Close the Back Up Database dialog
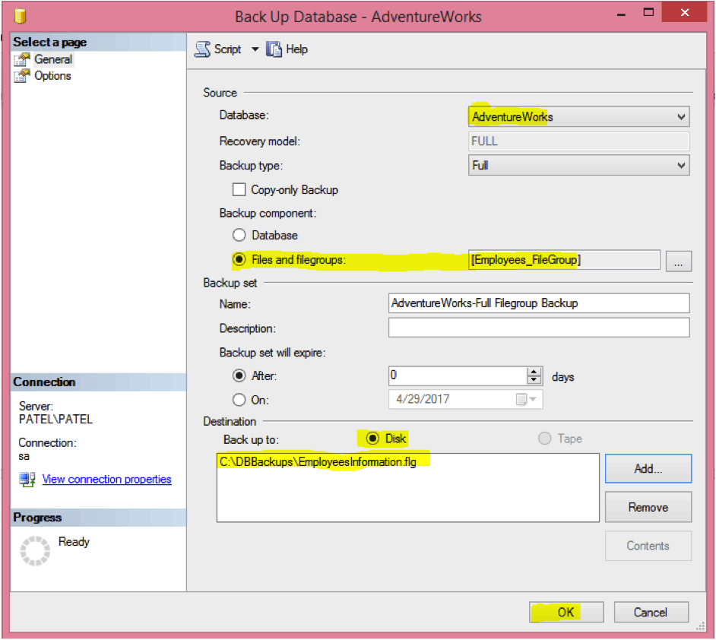The height and width of the screenshot is (640, 716). [684, 12]
